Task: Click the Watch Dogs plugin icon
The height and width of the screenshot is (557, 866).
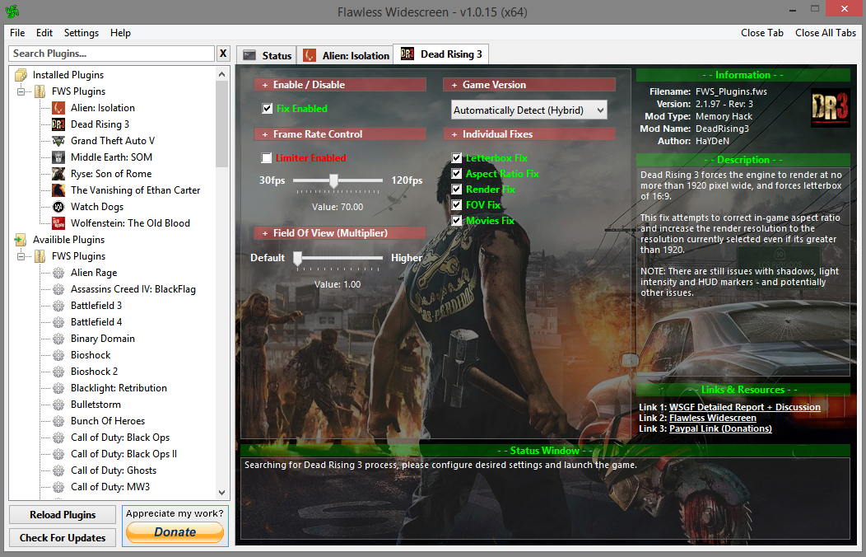Action: point(58,207)
